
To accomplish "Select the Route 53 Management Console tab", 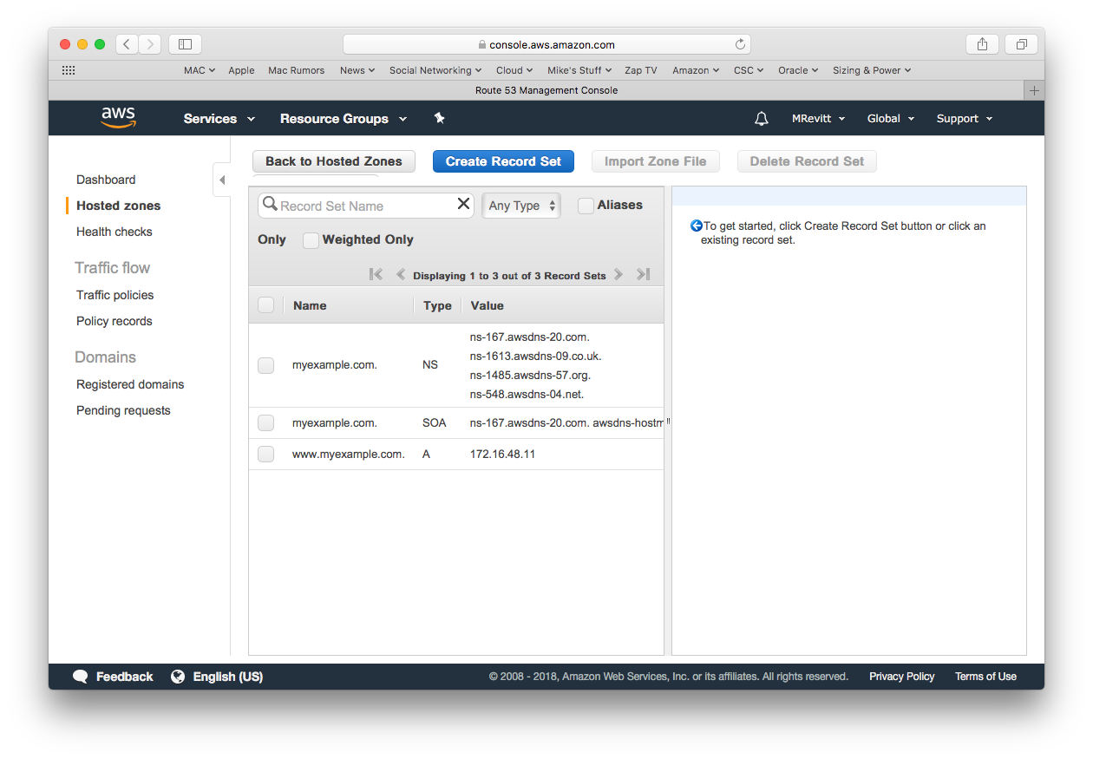I will click(x=546, y=90).
